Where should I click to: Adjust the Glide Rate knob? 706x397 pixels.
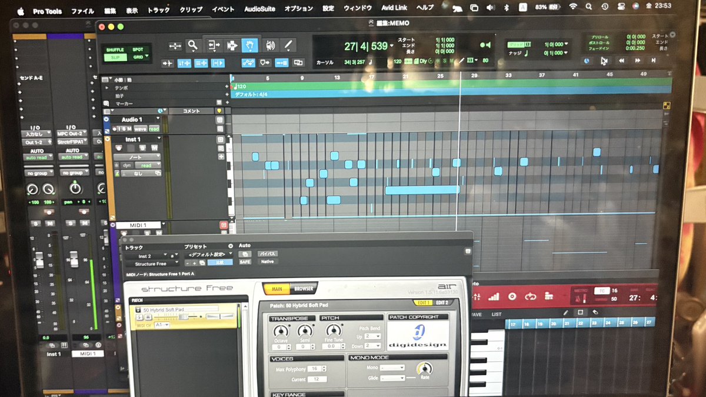tap(424, 369)
